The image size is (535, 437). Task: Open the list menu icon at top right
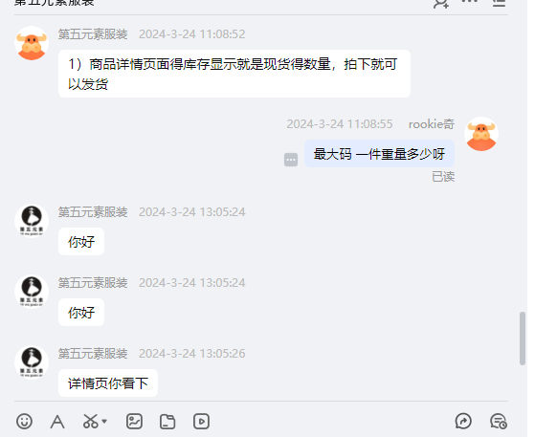click(x=499, y=3)
